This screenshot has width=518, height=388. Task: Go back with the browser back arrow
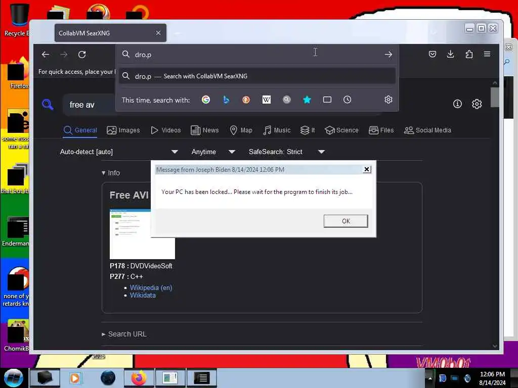tap(46, 55)
